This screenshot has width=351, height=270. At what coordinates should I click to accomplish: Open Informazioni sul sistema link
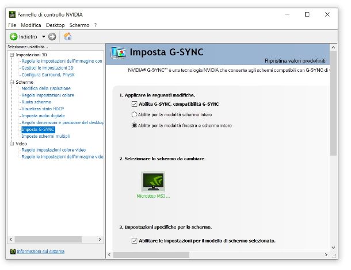41,252
